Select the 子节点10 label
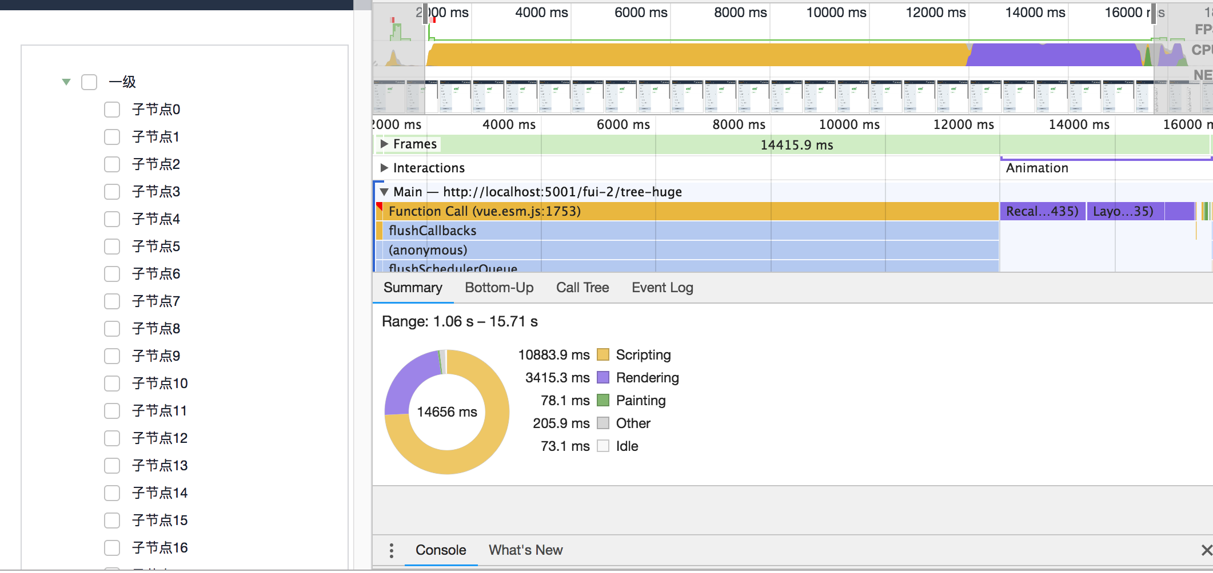This screenshot has height=573, width=1213. tap(160, 384)
